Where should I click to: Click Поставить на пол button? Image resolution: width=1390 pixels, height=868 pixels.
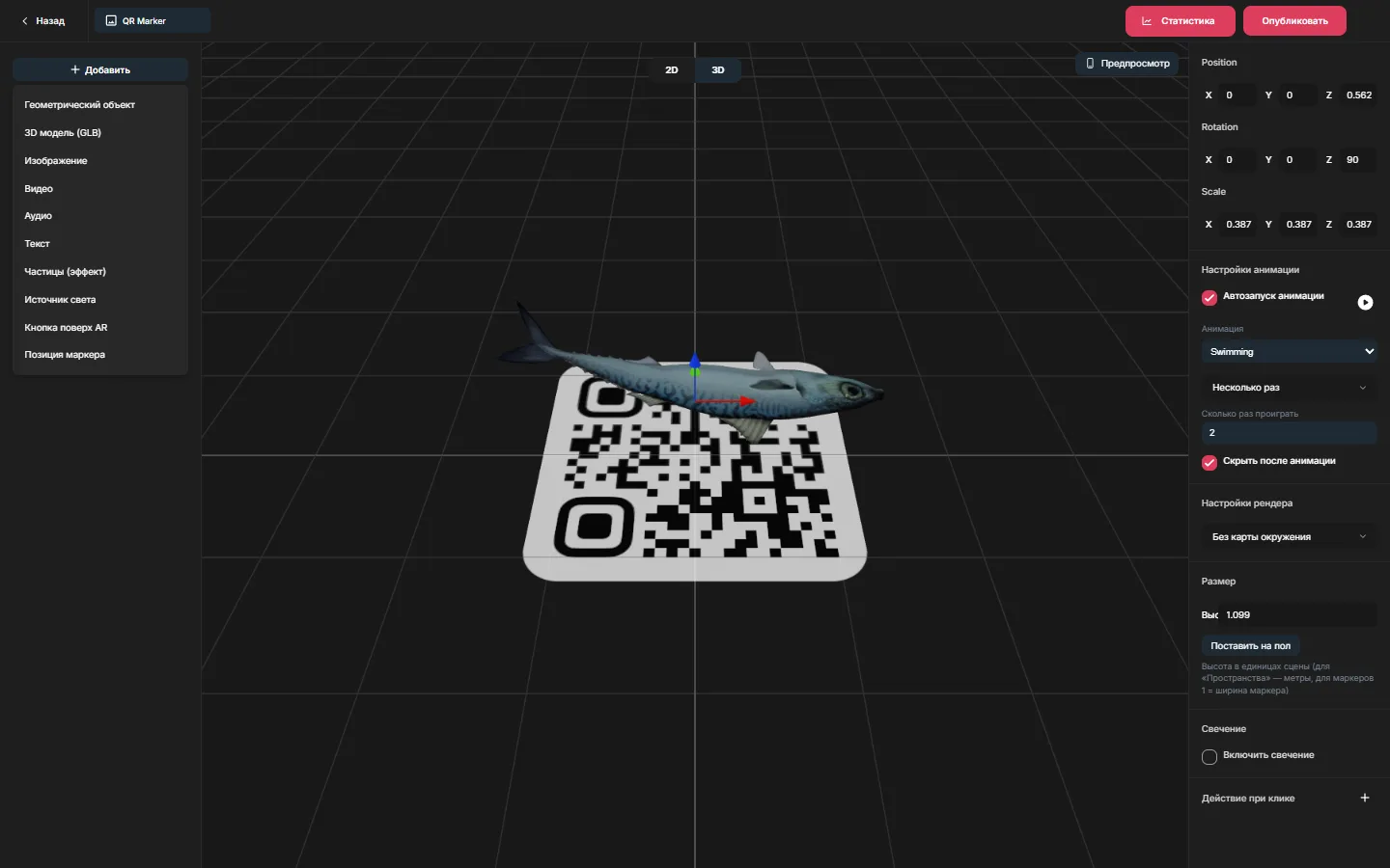pyautogui.click(x=1250, y=646)
